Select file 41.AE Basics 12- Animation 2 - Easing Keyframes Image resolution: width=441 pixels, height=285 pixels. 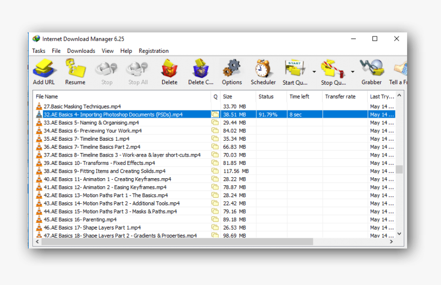click(x=105, y=187)
